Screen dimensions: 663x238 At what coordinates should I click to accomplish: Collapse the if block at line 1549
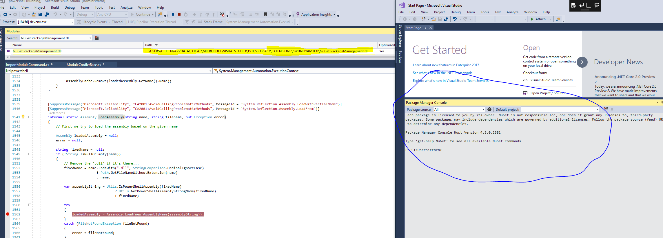(x=30, y=154)
